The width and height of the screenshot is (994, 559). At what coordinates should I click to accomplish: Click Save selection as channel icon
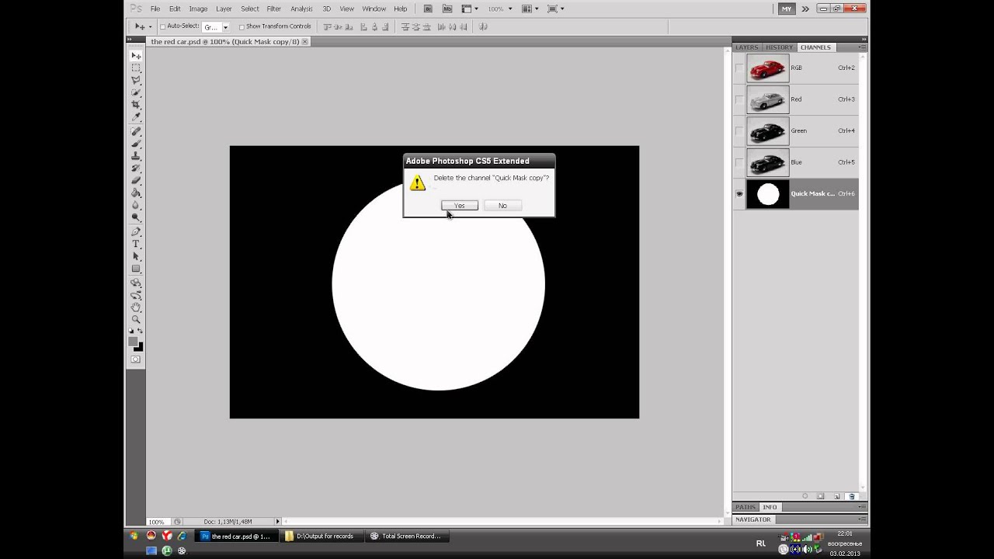pos(821,496)
